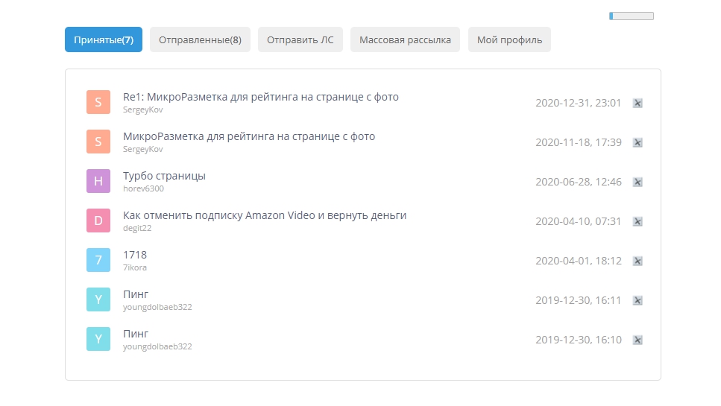Click the blue 7 avatar of 7ikora
The width and height of the screenshot is (721, 406).
click(x=98, y=260)
